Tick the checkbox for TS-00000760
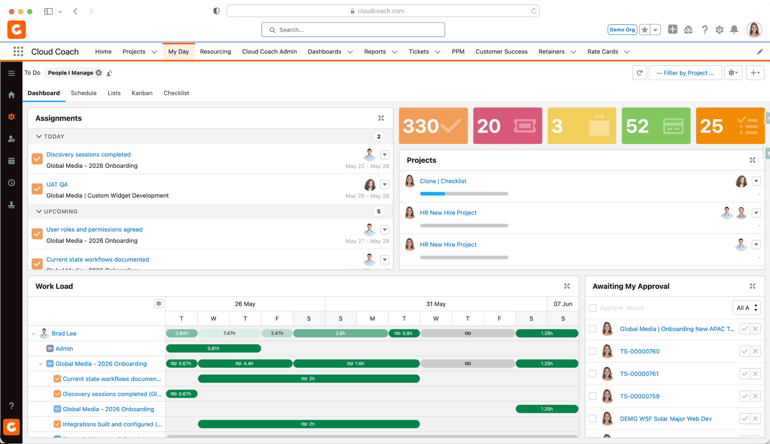Viewport: 770px width, 444px height. (x=593, y=351)
